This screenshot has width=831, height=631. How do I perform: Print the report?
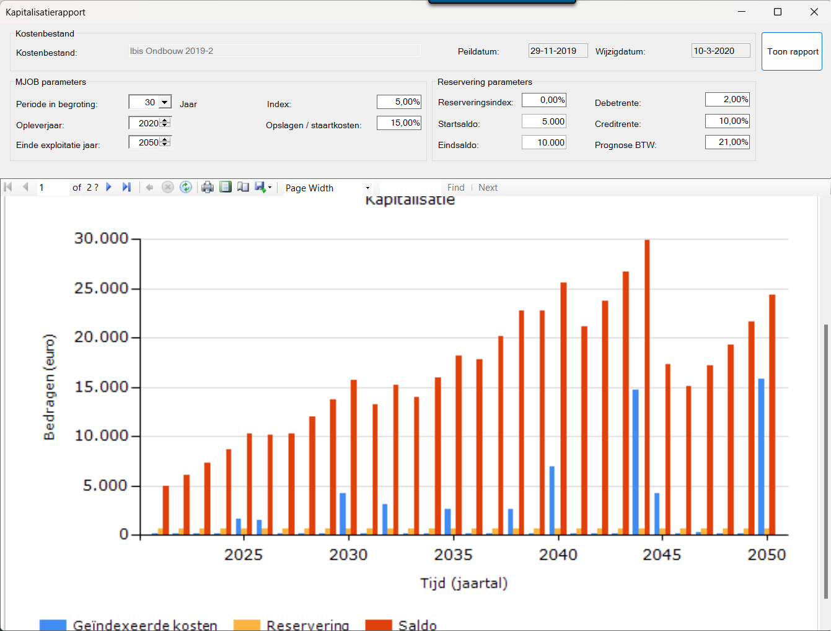[208, 187]
